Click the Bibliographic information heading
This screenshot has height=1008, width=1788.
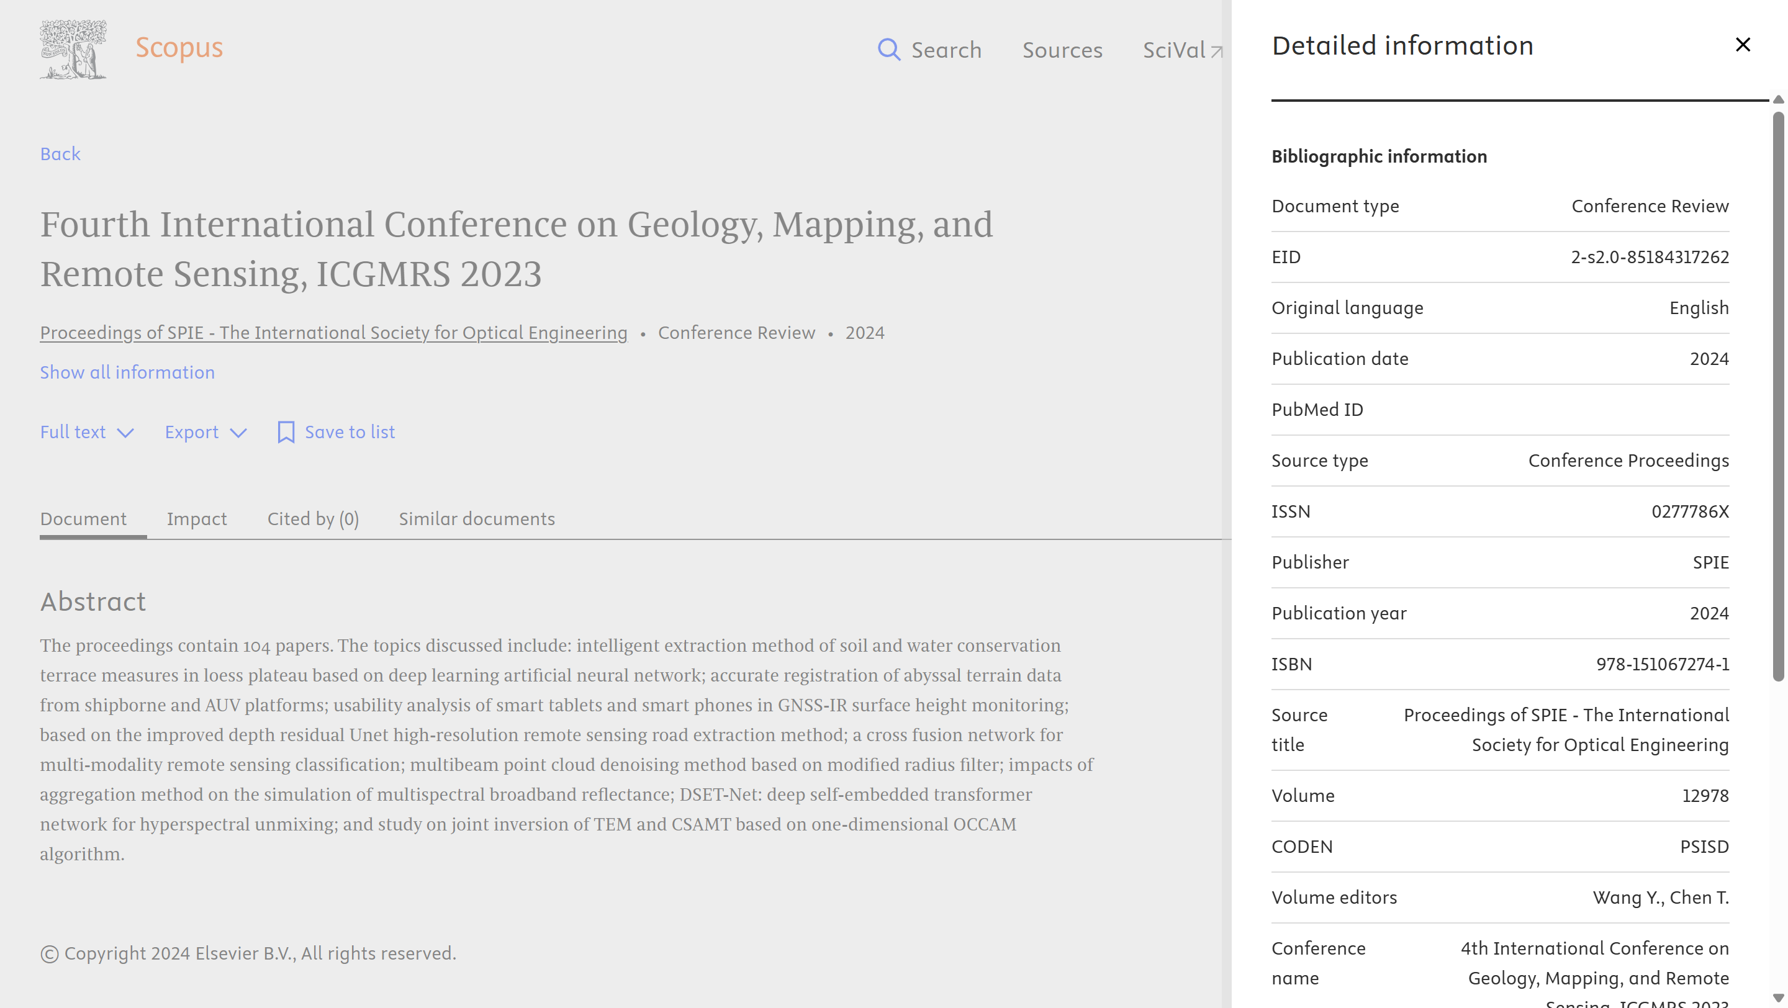pyautogui.click(x=1379, y=157)
